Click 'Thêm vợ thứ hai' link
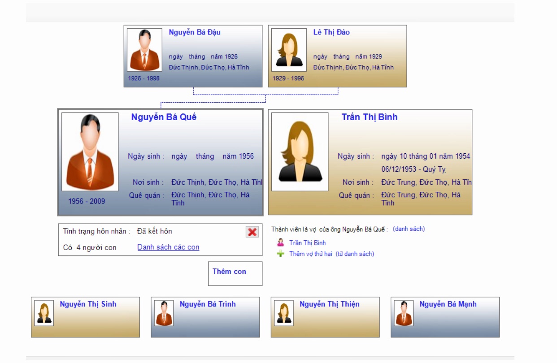The height and width of the screenshot is (363, 557). (311, 254)
